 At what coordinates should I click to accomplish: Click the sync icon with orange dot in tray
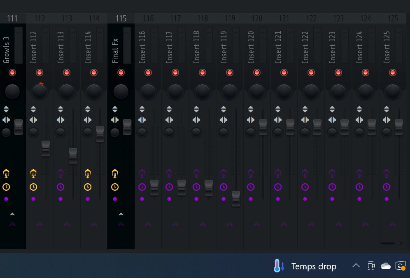click(x=401, y=266)
